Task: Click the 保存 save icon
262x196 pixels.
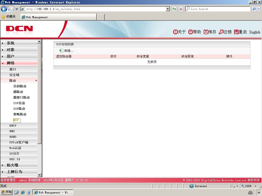Action: coord(206,32)
